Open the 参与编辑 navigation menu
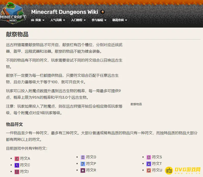The width and height of the screenshot is (203, 177). (99, 20)
